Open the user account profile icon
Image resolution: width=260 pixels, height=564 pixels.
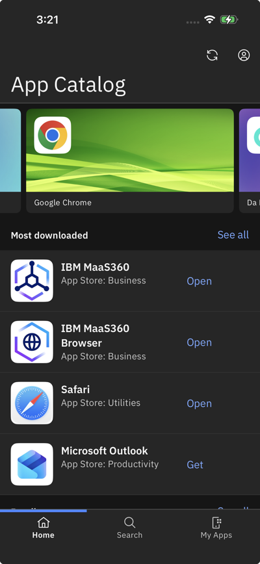(244, 55)
